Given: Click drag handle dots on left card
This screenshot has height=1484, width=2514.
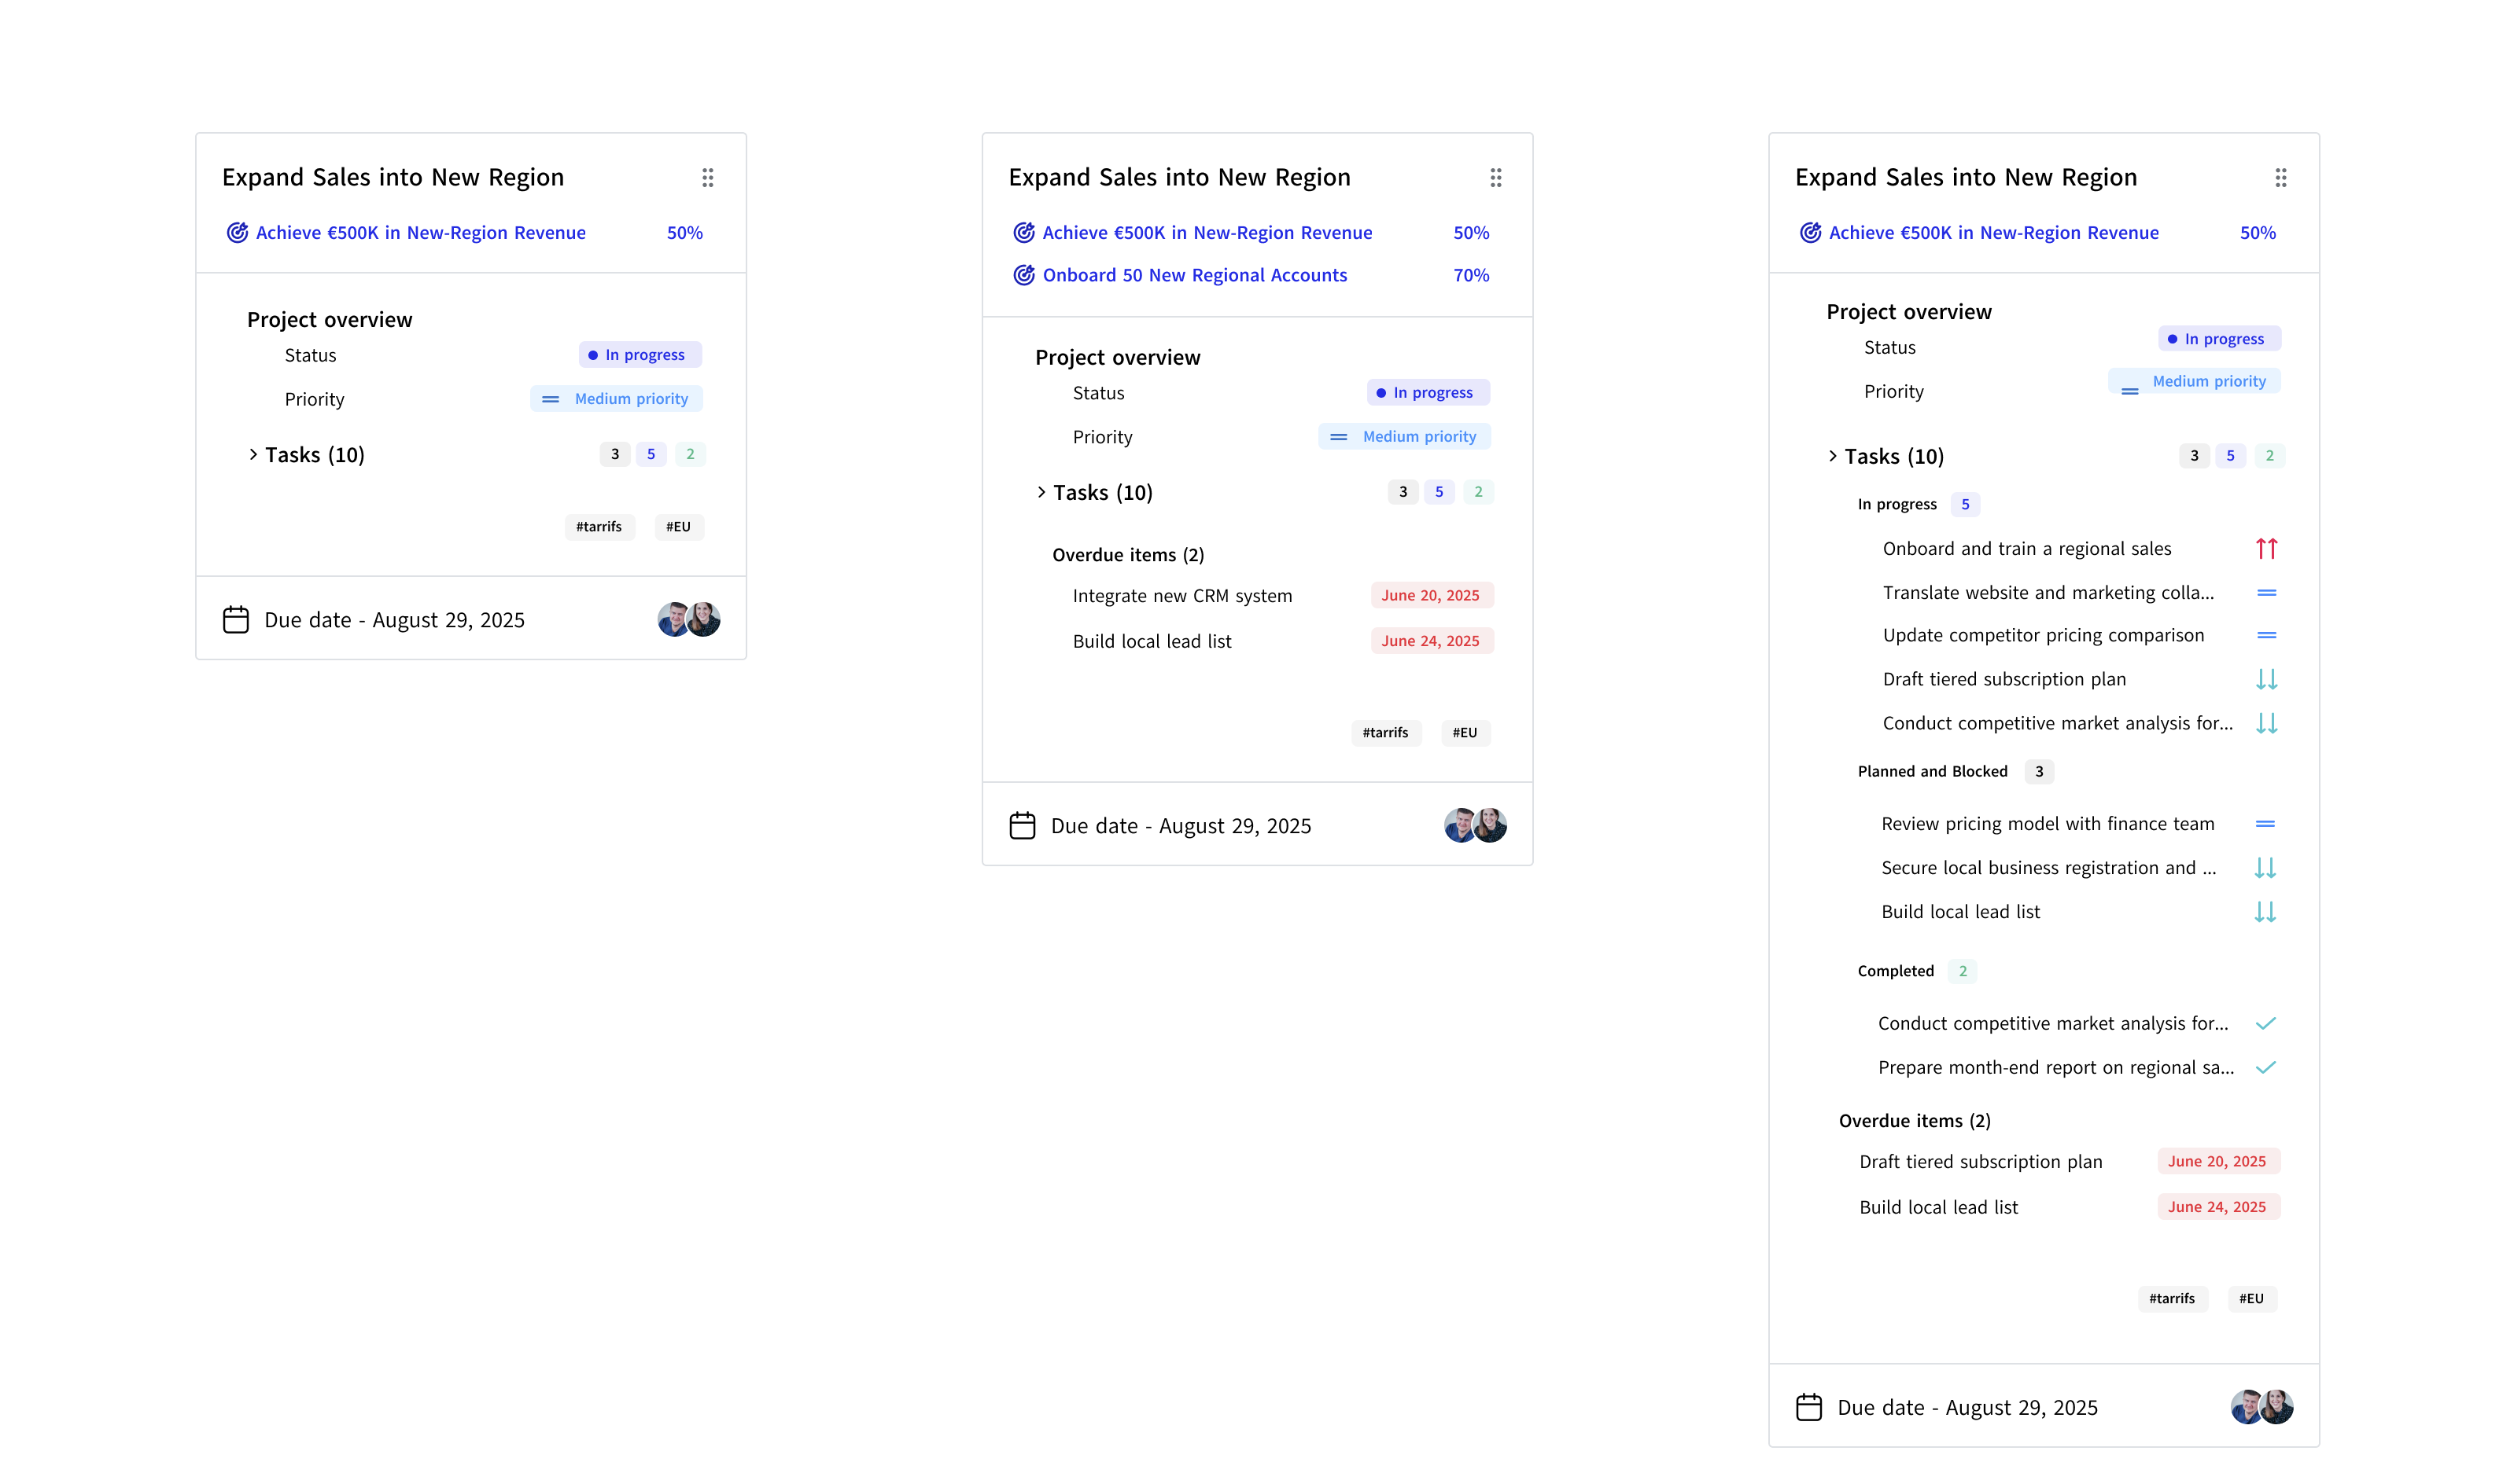Looking at the screenshot, I should coord(708,178).
